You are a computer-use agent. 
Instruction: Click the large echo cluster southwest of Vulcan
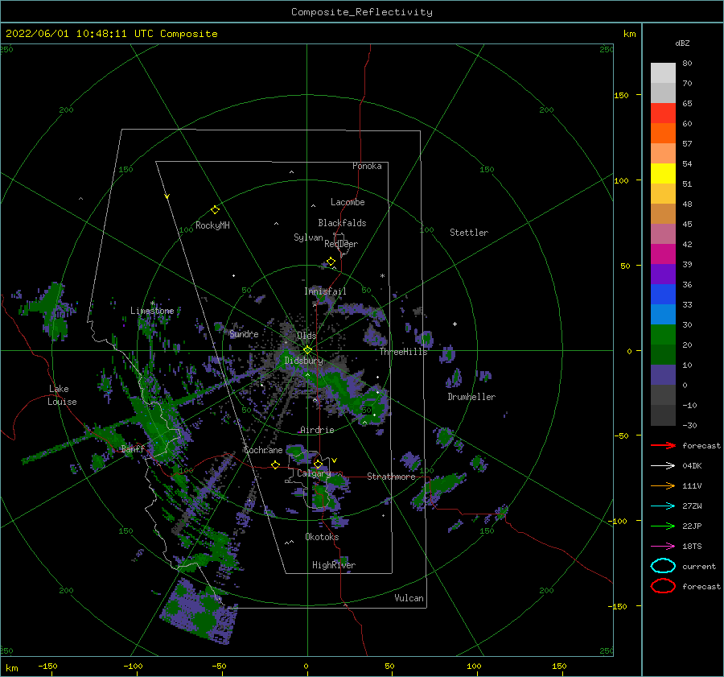199,610
